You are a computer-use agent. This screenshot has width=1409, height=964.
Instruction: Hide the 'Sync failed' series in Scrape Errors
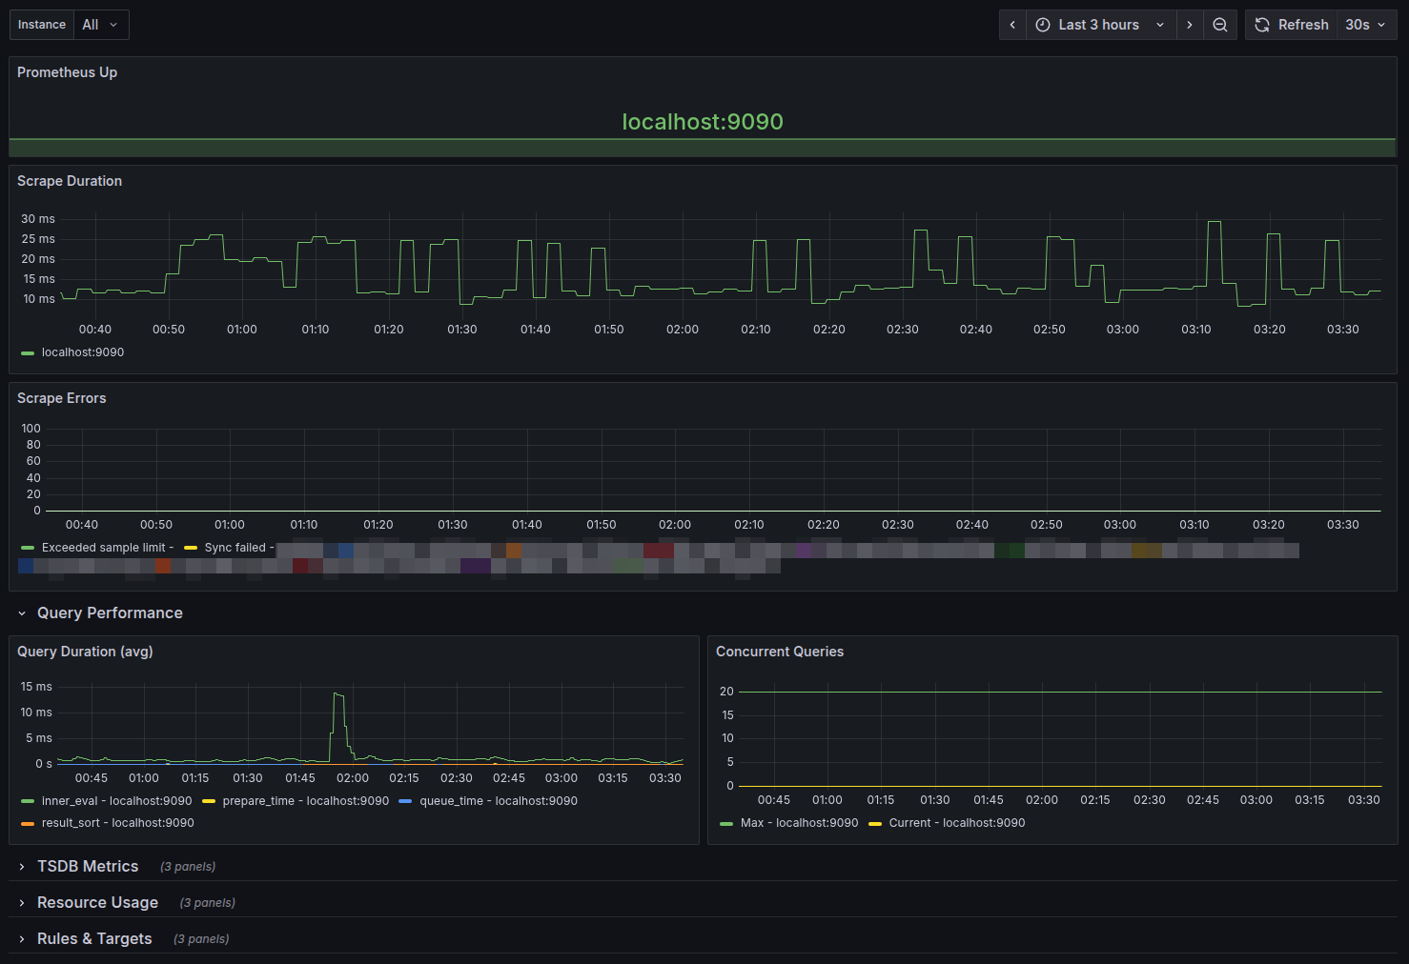click(234, 547)
